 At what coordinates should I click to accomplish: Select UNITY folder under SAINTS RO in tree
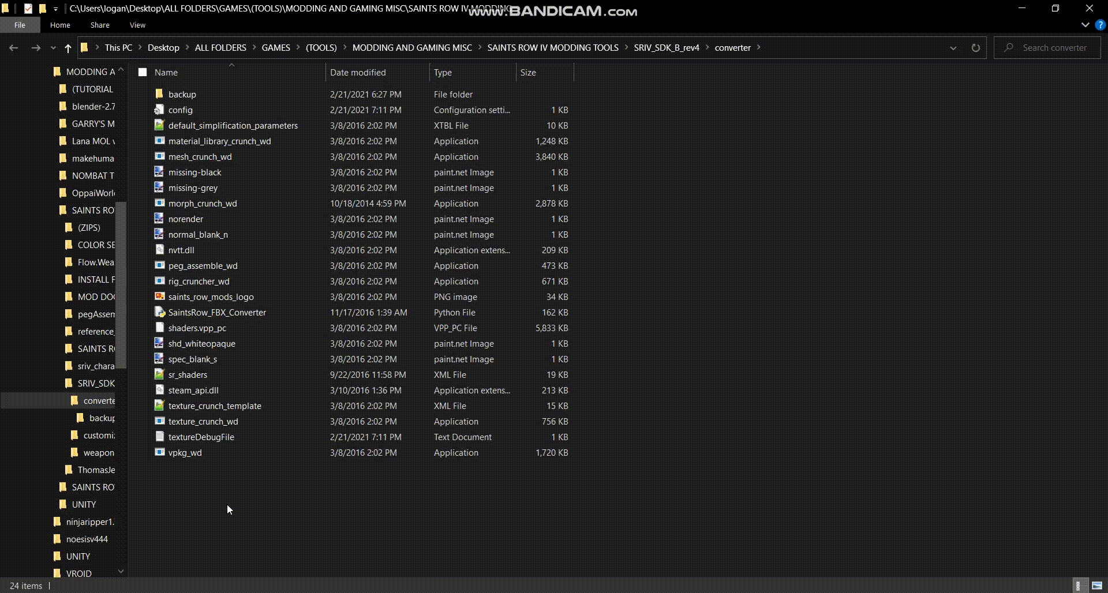(x=84, y=504)
